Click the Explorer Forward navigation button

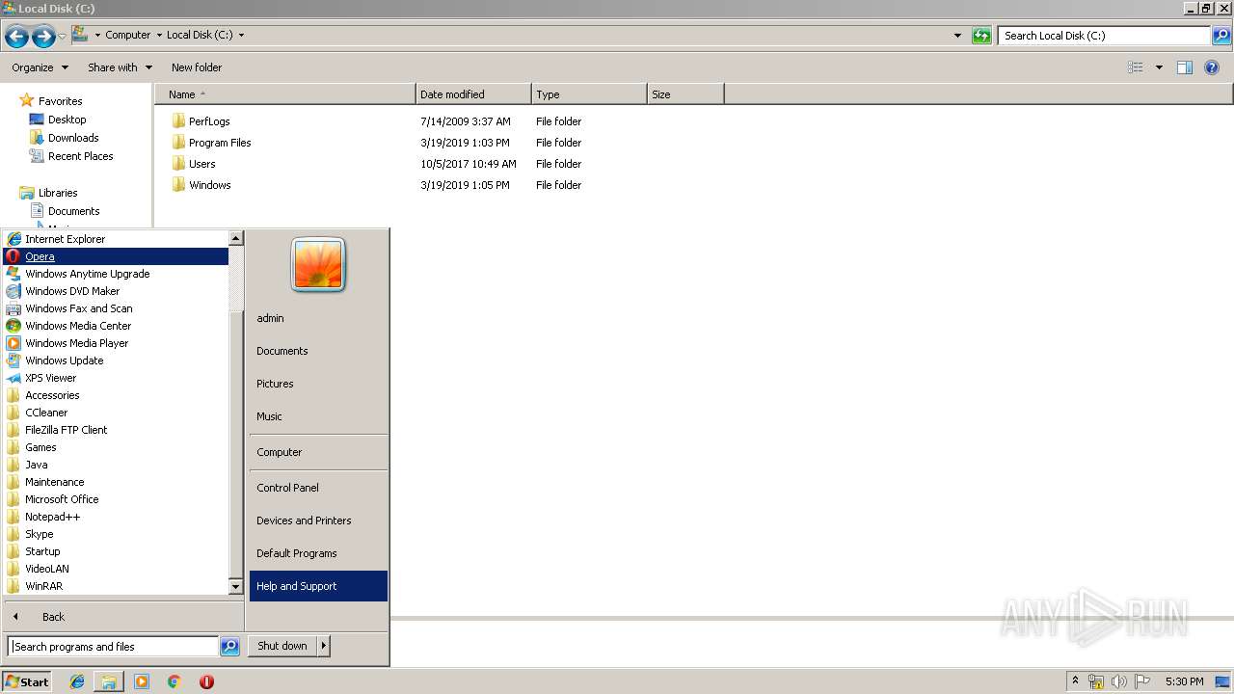coord(43,37)
